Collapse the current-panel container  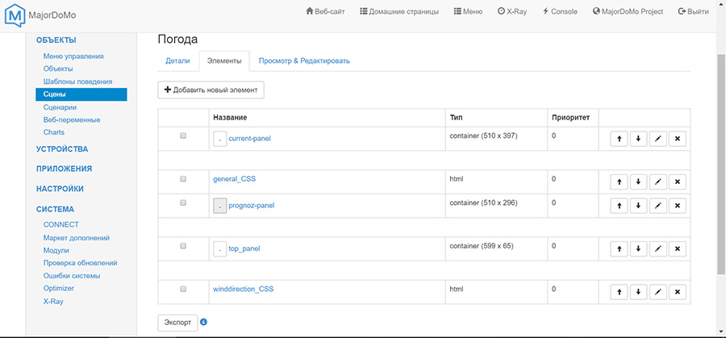tap(220, 139)
